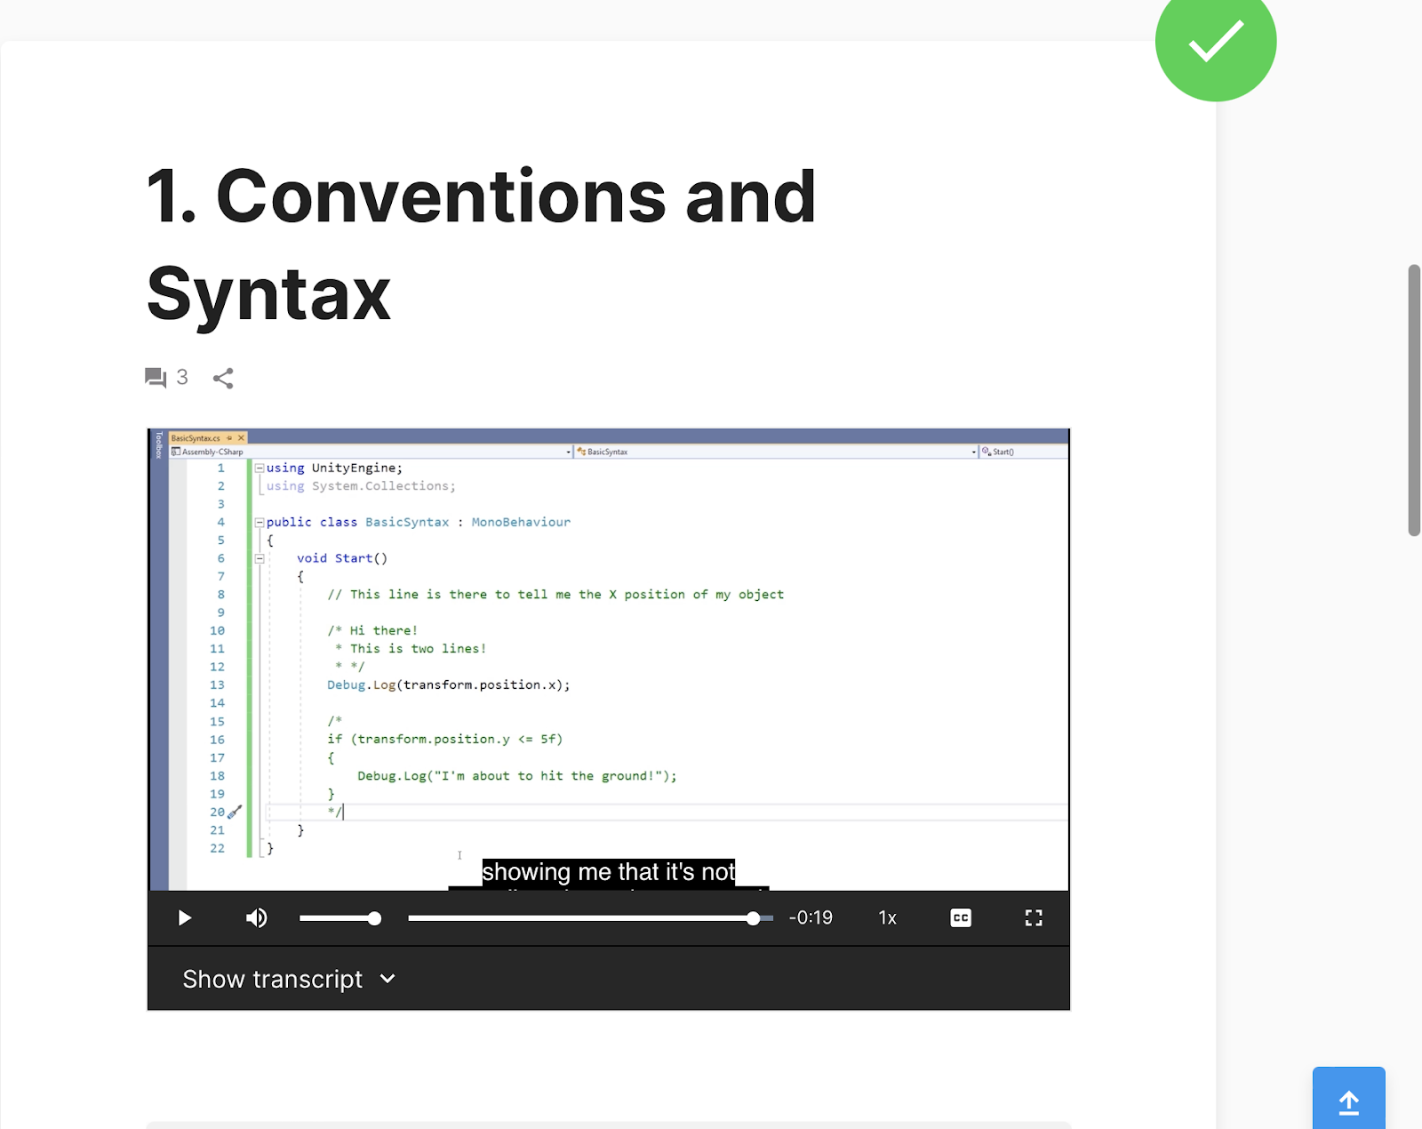Click the video progress seek bar
This screenshot has height=1129, width=1422.
tap(590, 918)
